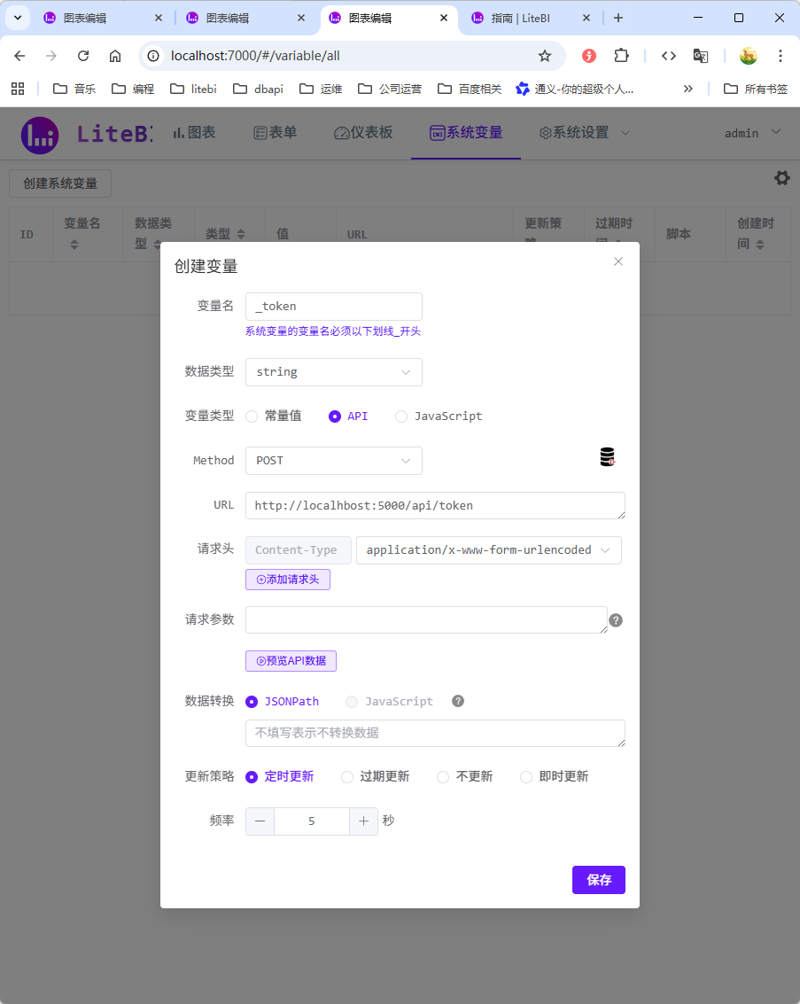This screenshot has width=800, height=1004.
Task: Open the Google Translate icon in the browser toolbar
Action: coord(700,55)
